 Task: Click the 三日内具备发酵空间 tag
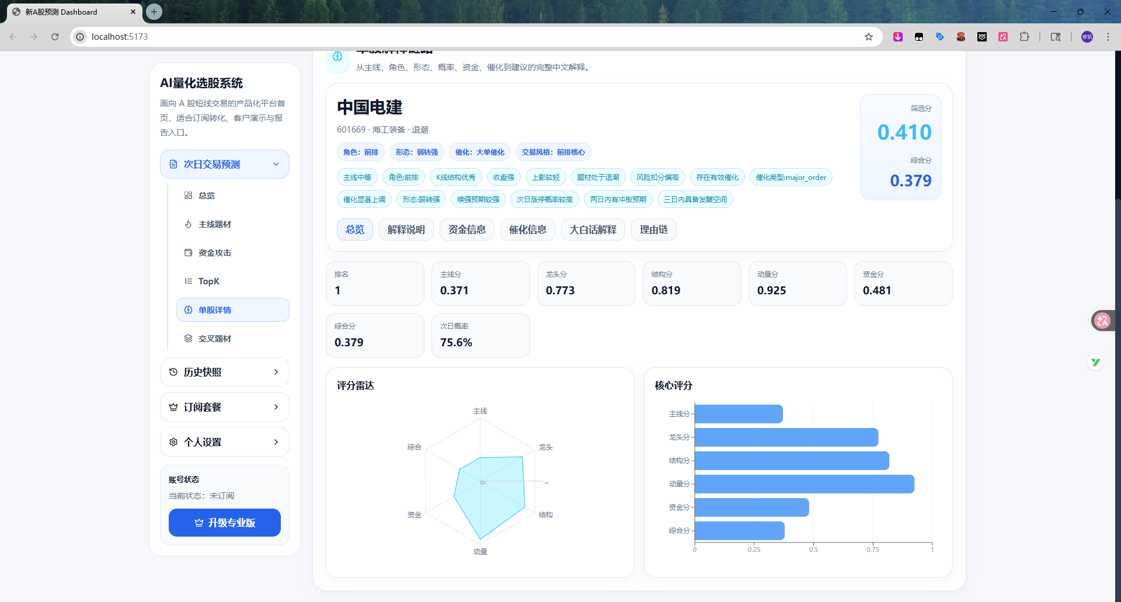coord(695,200)
